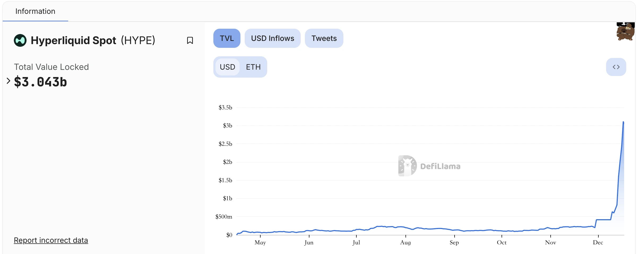Click the bear avatar image
Image resolution: width=639 pixels, height=254 pixels.
point(625,31)
